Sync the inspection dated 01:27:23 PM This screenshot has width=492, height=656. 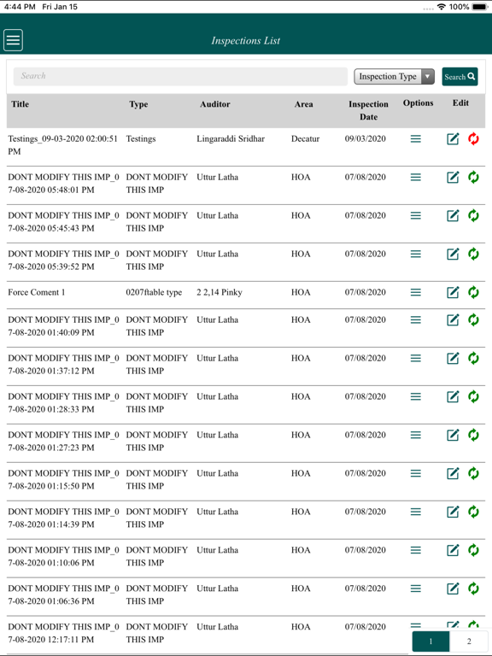(473, 435)
